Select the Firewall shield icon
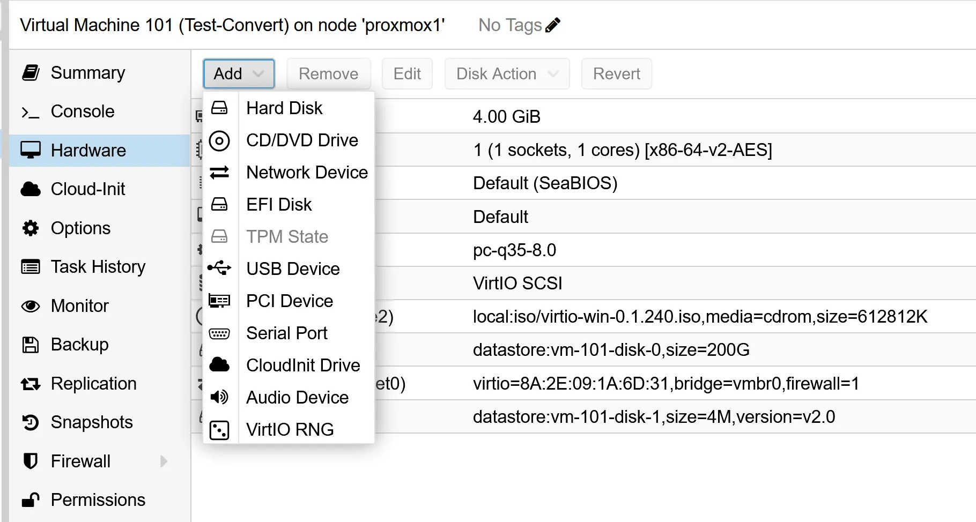The height and width of the screenshot is (522, 976). point(31,461)
